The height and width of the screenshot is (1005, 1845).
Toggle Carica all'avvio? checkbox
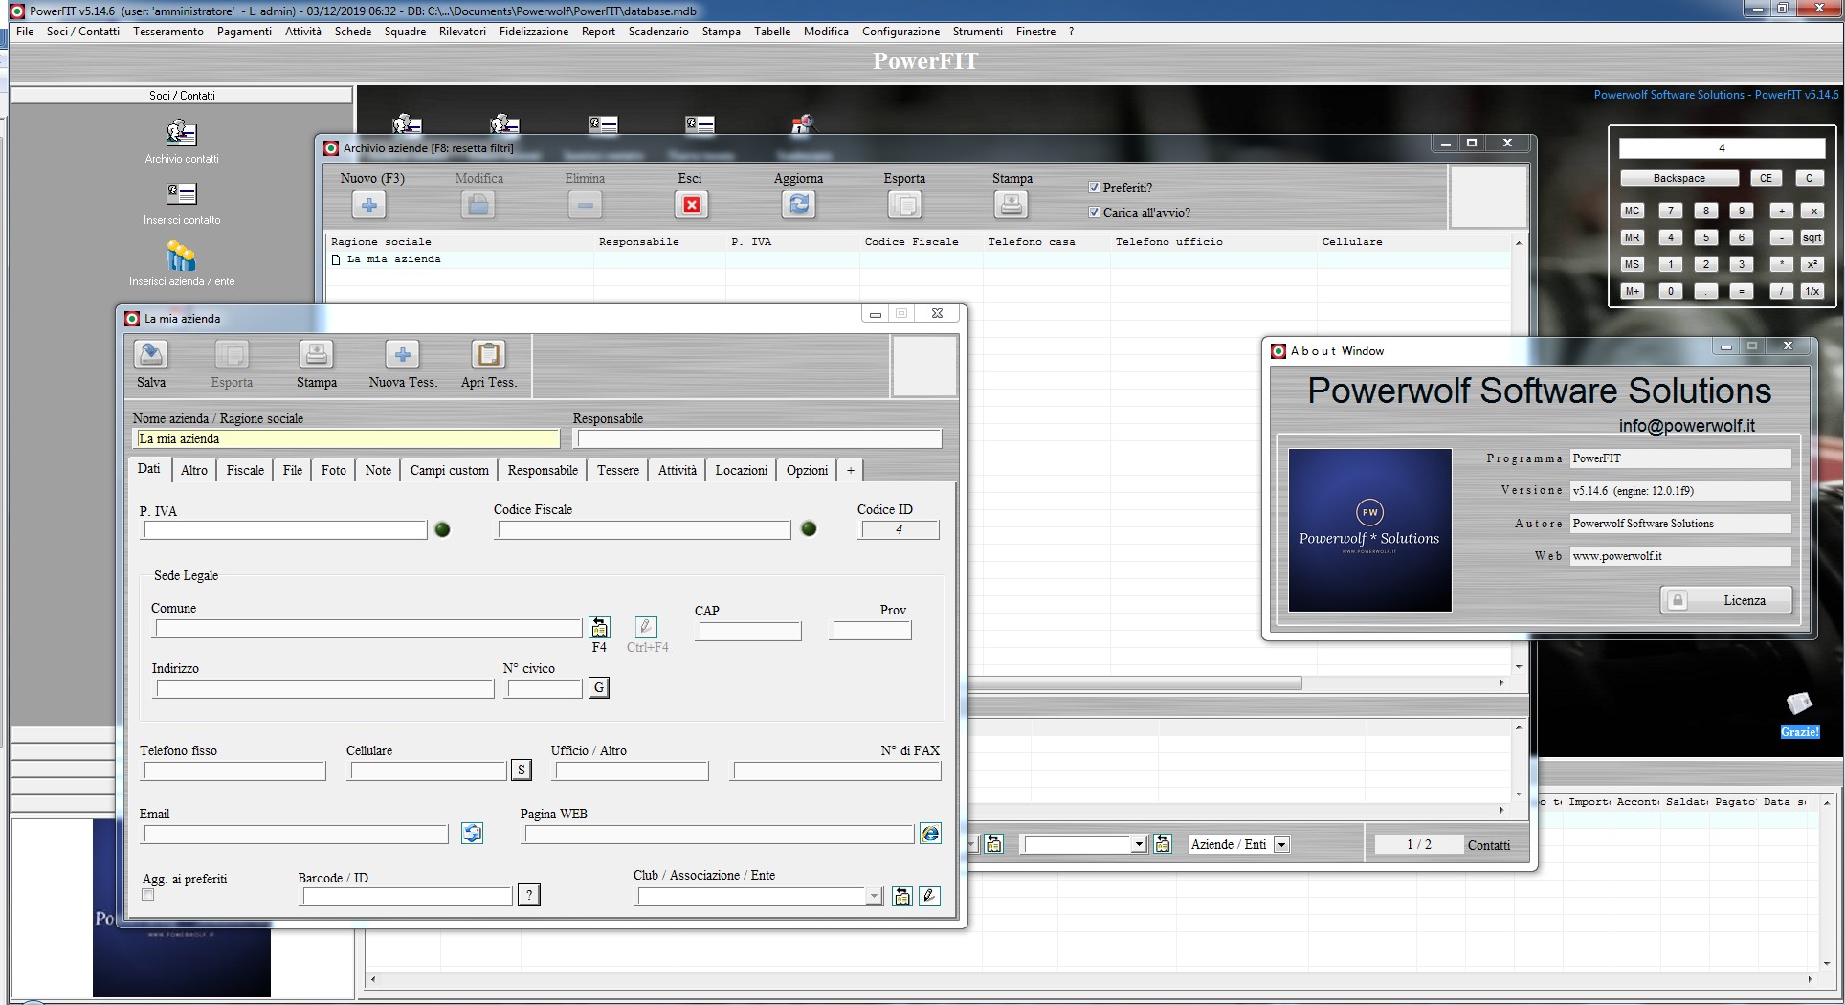[x=1094, y=212]
